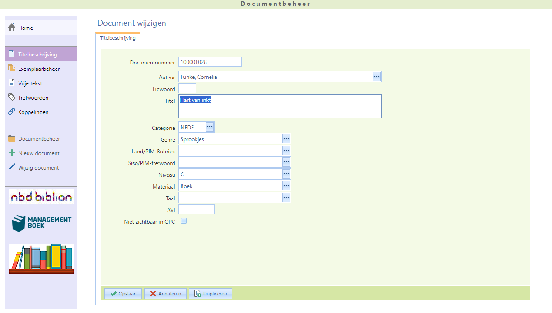
Task: Click the Wijzig document pencil icon
Action: [x=12, y=167]
